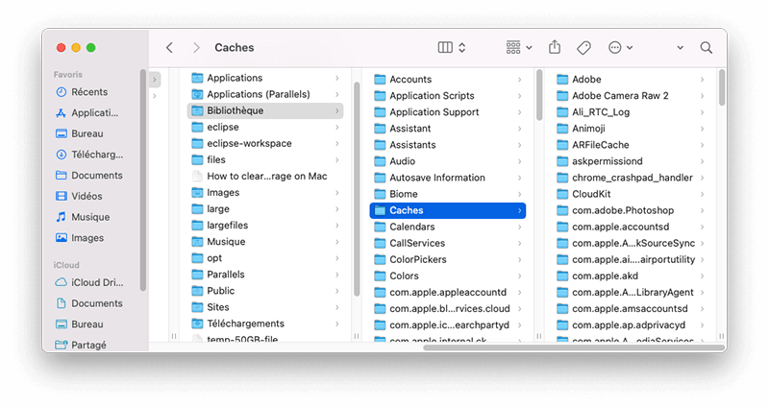Select the Caches folder
Image resolution: width=769 pixels, height=408 pixels.
point(447,210)
